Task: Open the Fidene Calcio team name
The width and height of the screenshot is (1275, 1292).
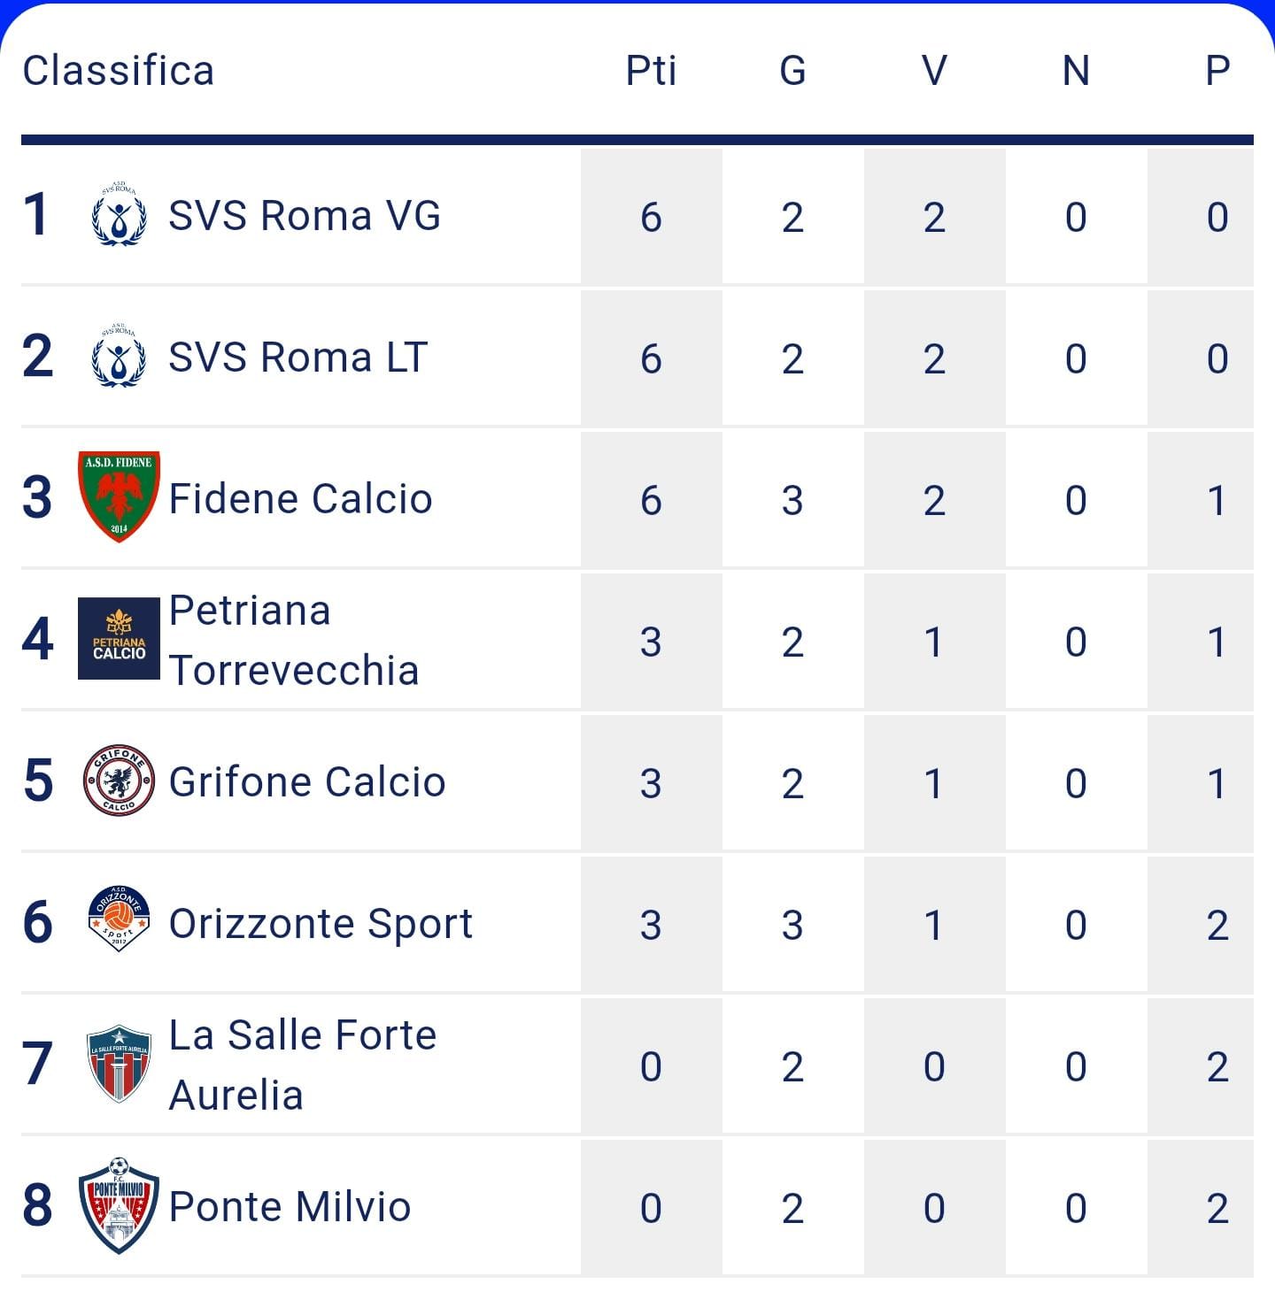Action: [x=300, y=499]
